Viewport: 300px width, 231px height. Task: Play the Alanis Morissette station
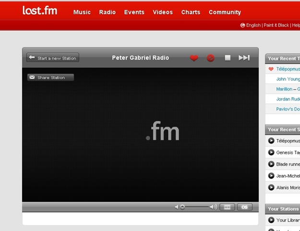tap(271, 188)
